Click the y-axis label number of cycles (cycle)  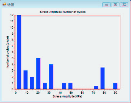[x=8, y=52]
